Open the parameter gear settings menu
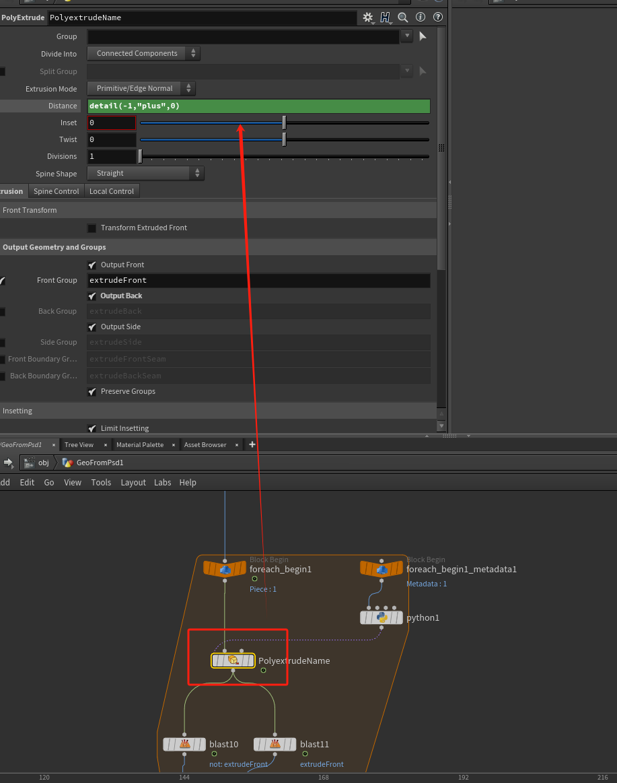 pyautogui.click(x=367, y=18)
